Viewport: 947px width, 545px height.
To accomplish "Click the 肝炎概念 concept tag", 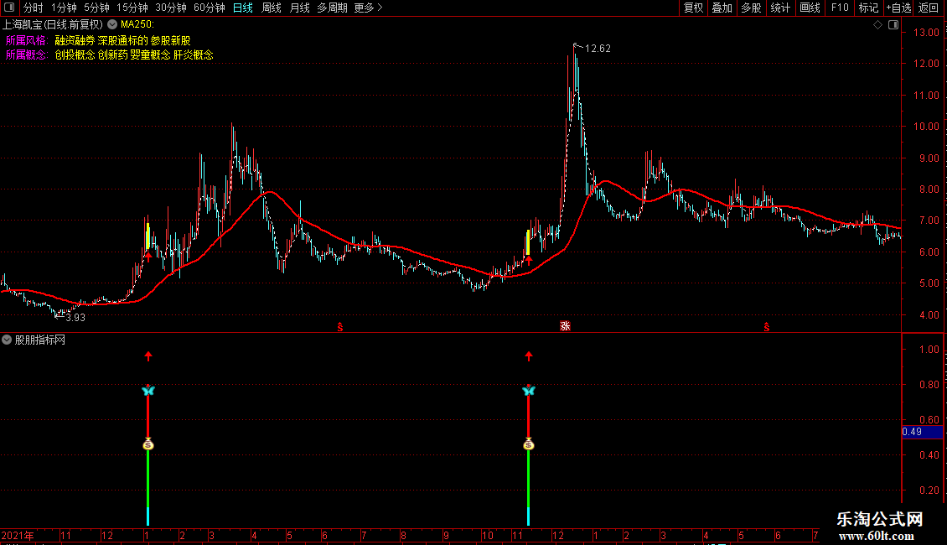I will pyautogui.click(x=194, y=55).
